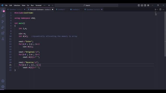Open the Manage gear settings

[x=3, y=87]
